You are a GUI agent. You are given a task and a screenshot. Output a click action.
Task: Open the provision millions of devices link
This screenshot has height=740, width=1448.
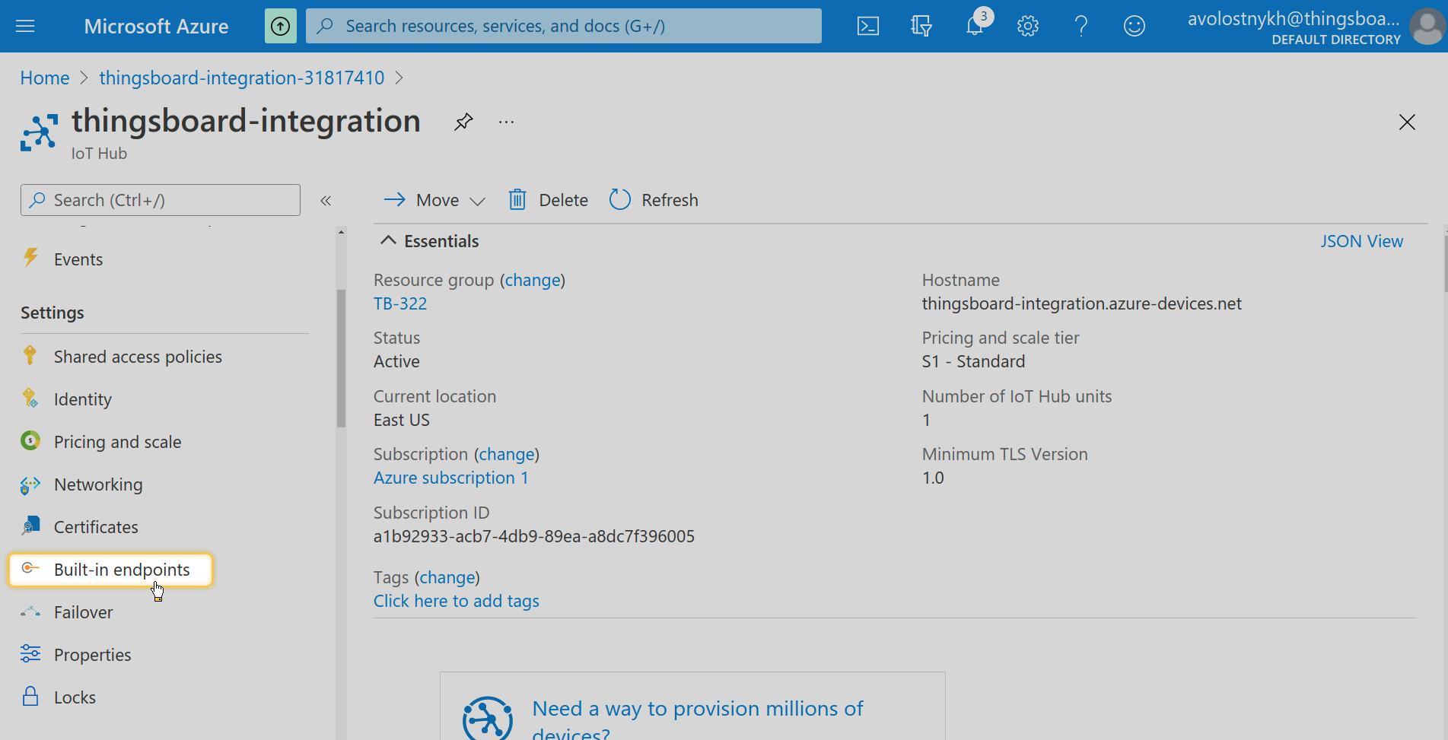coord(698,720)
